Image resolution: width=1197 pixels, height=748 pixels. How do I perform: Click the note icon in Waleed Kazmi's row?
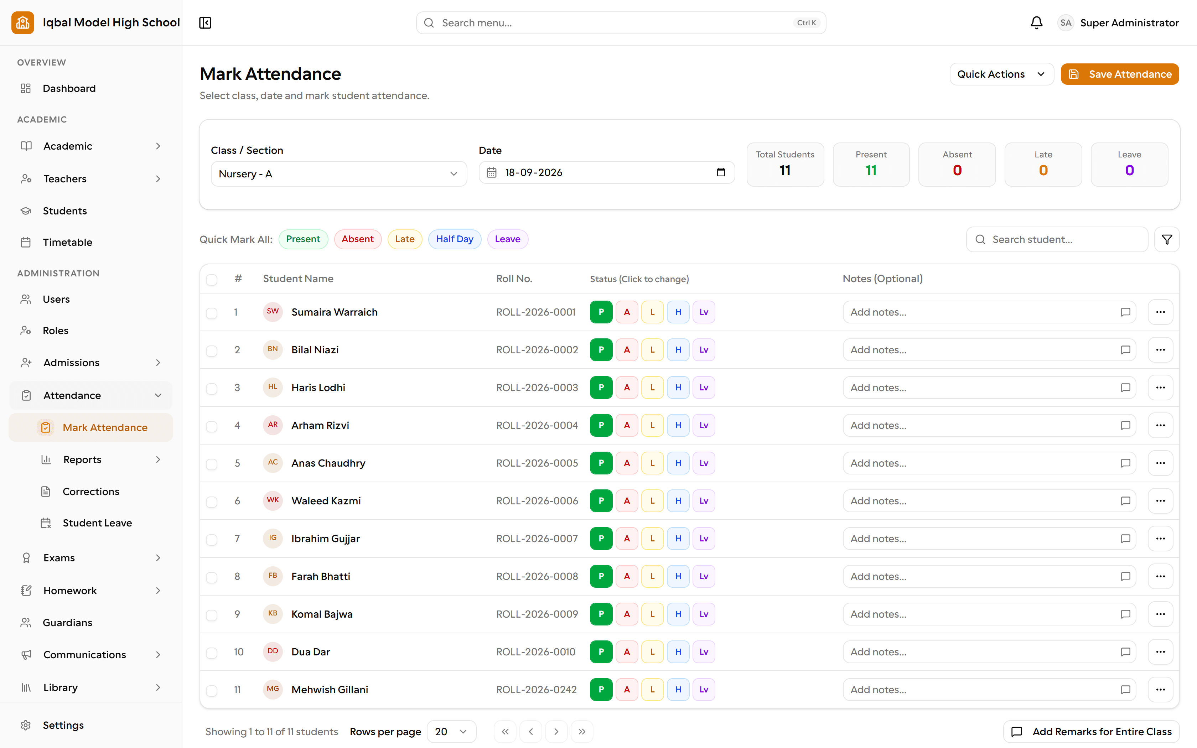1125,501
